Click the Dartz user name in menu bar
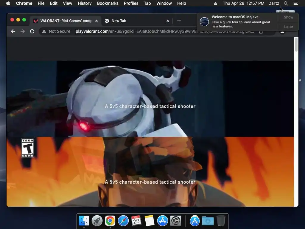The image size is (305, 229). coord(274,3)
